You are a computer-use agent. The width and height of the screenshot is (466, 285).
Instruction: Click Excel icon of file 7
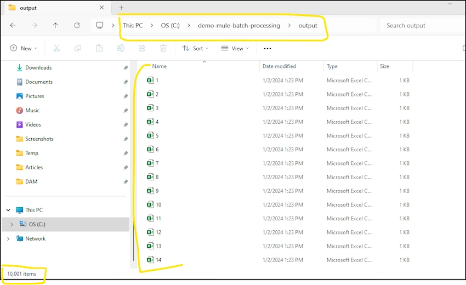point(150,163)
